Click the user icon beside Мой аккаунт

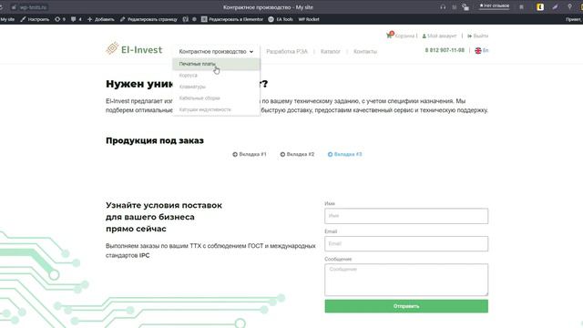(424, 36)
